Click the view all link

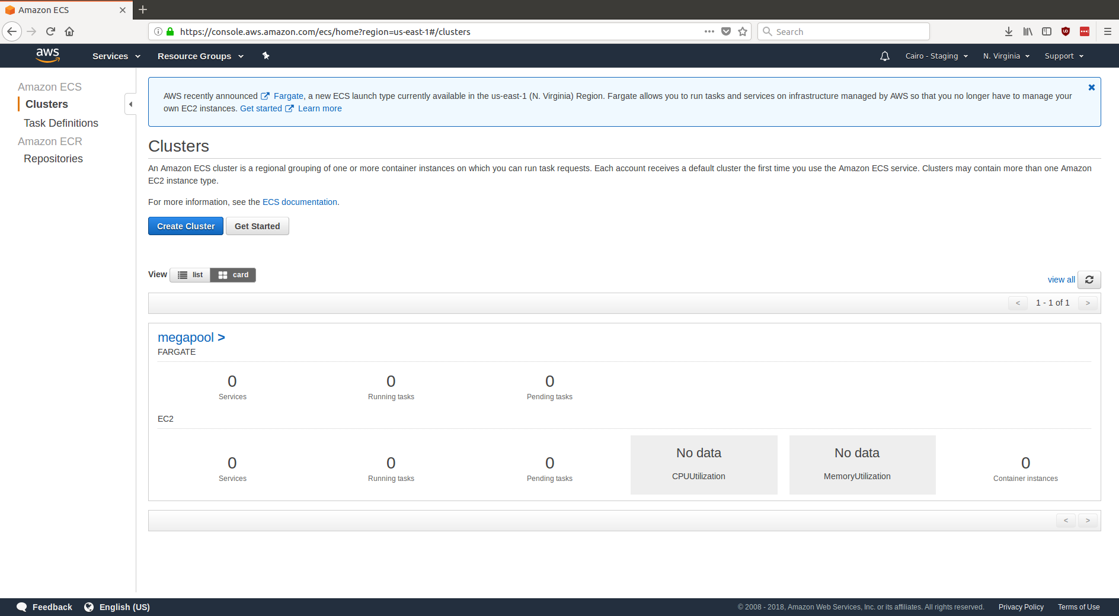click(x=1061, y=280)
